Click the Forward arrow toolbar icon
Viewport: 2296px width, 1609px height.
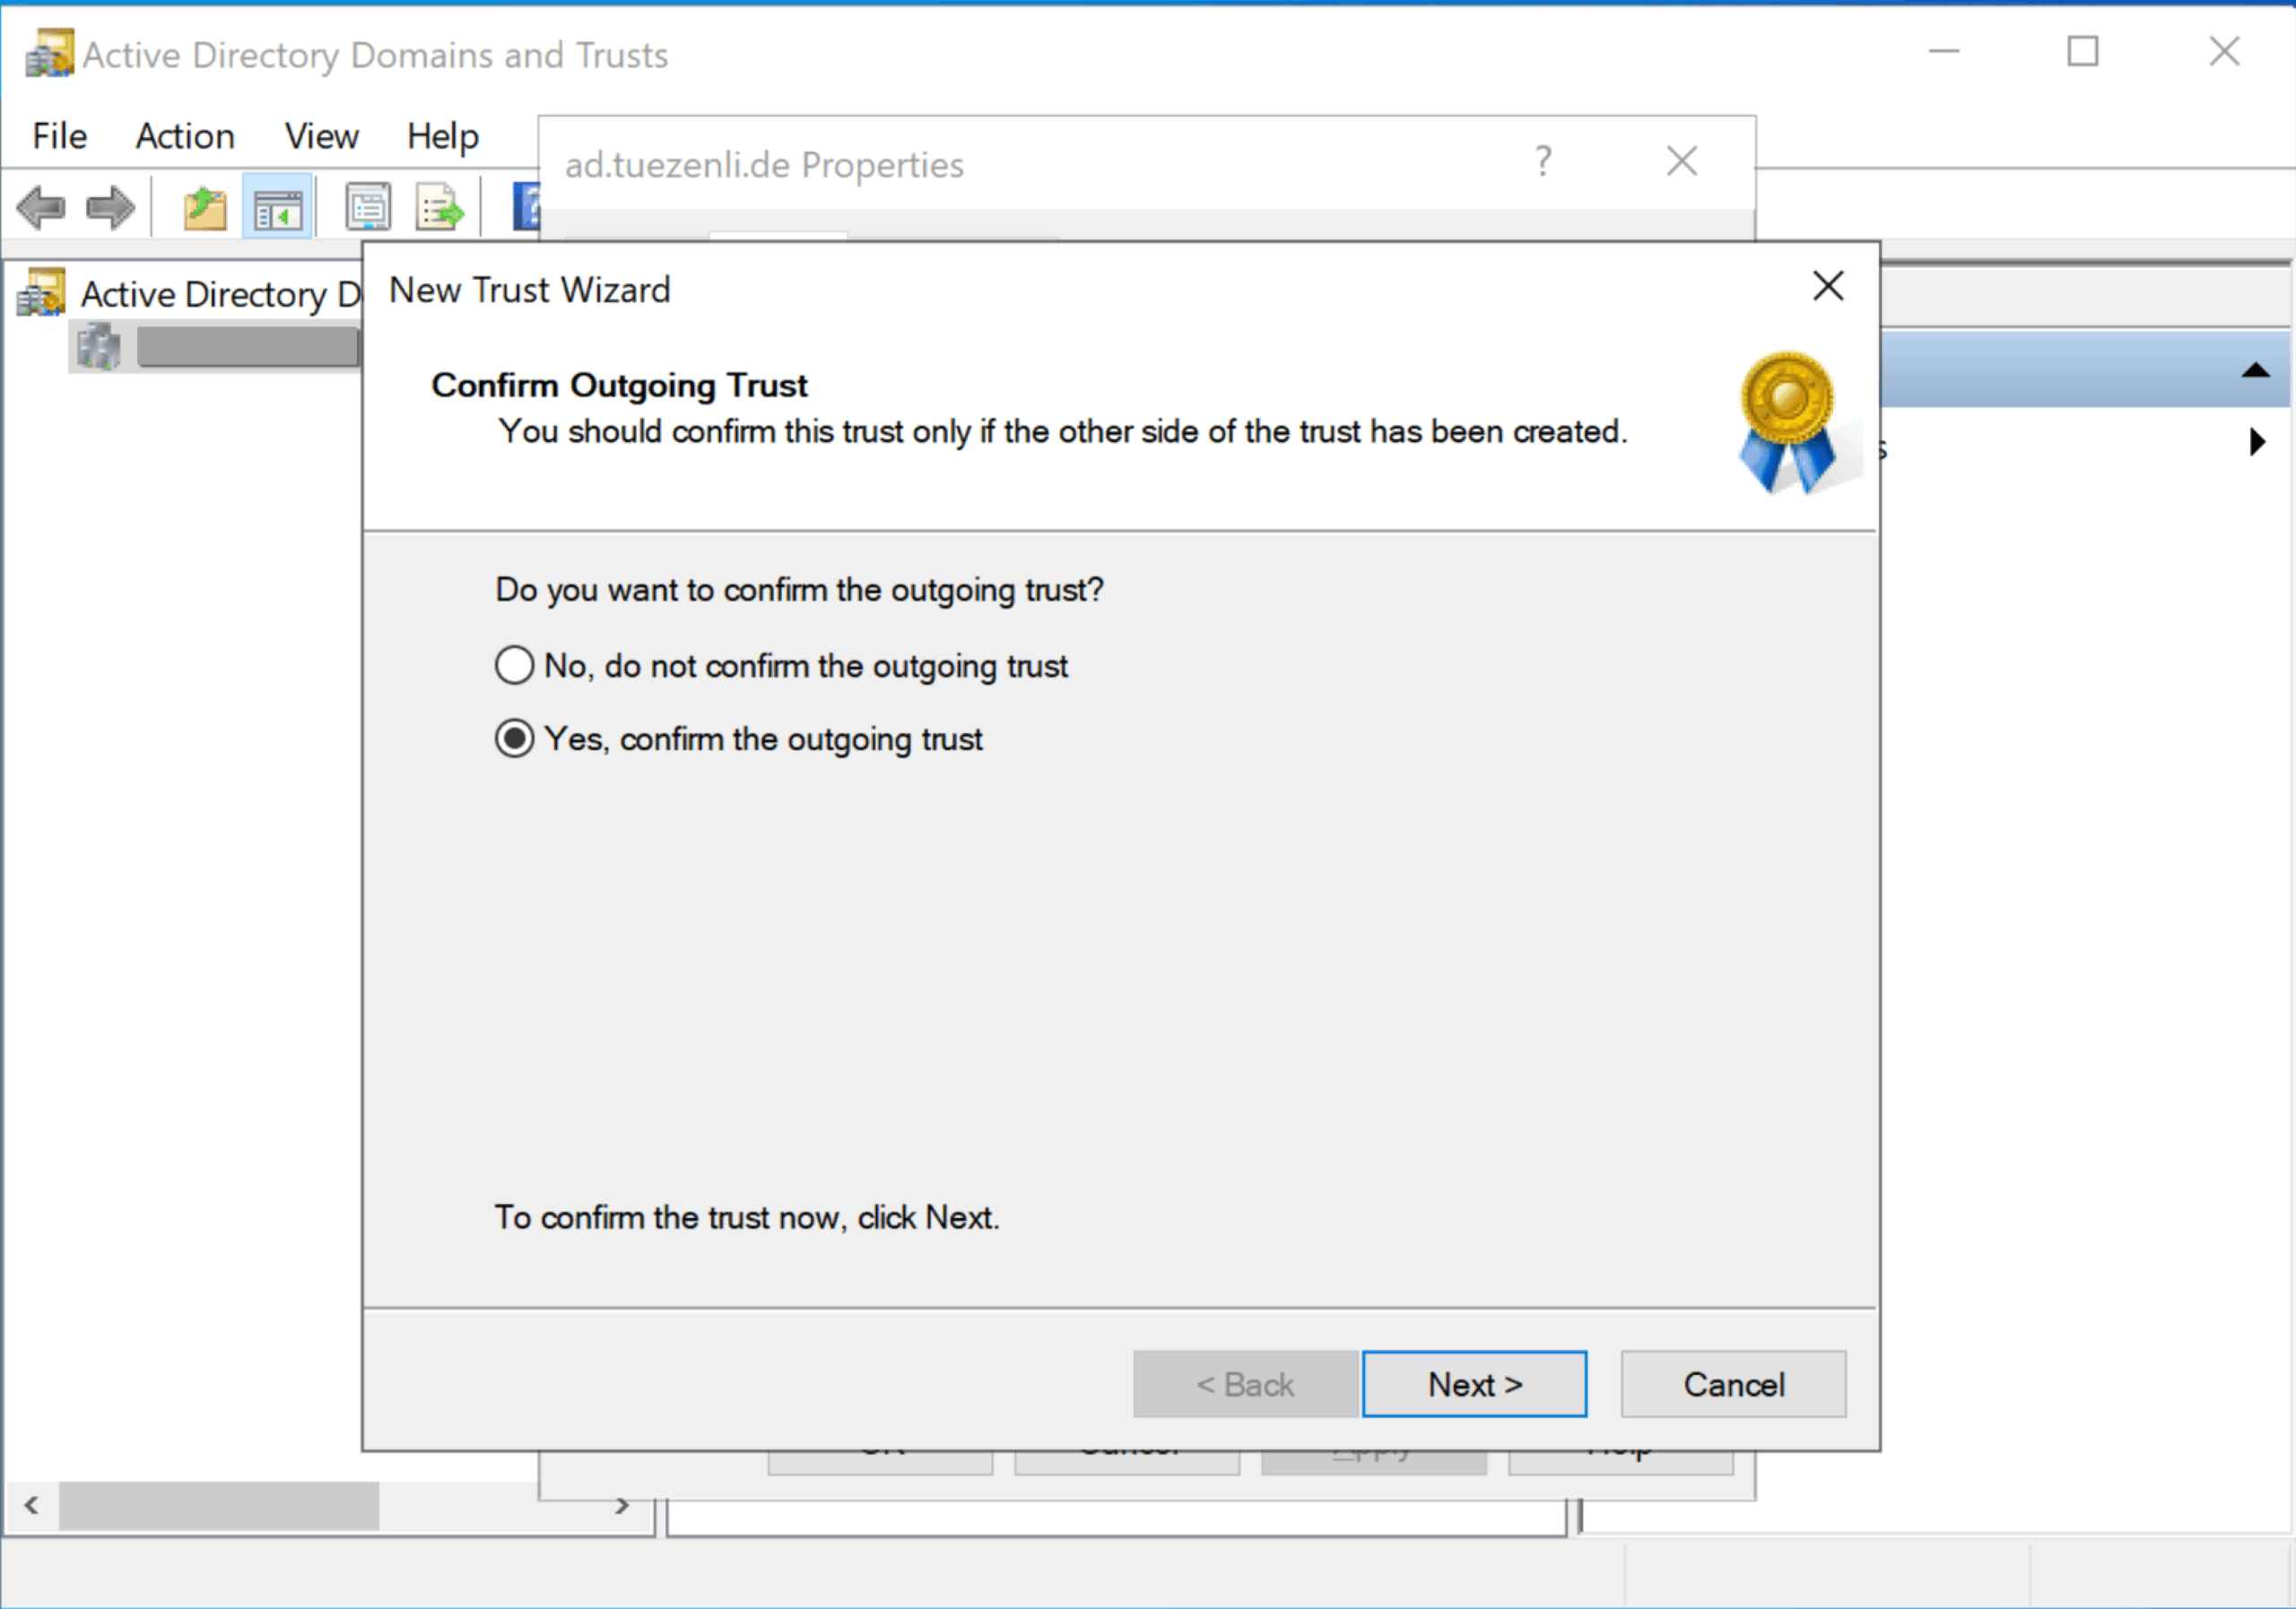[x=110, y=208]
